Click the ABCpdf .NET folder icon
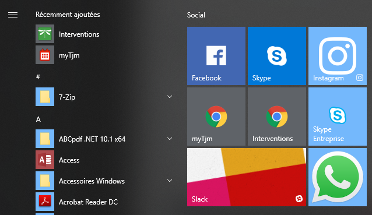The image size is (372, 215). pos(45,139)
